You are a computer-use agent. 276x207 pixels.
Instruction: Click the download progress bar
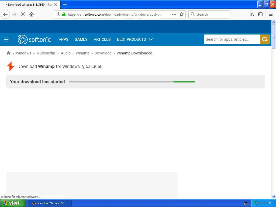tap(132, 82)
